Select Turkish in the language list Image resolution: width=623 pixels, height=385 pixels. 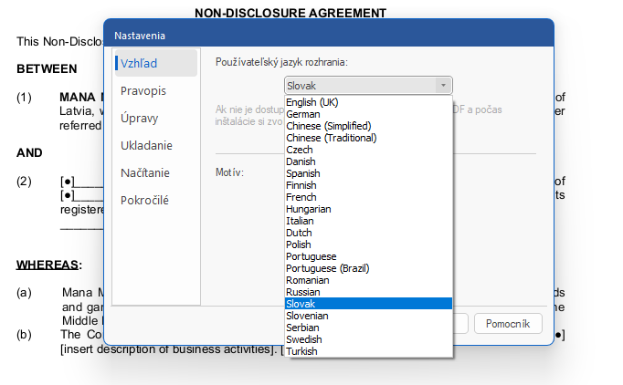368,351
